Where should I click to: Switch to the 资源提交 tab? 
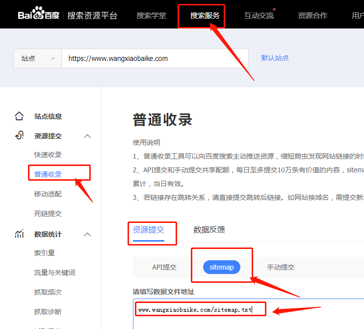(x=148, y=230)
